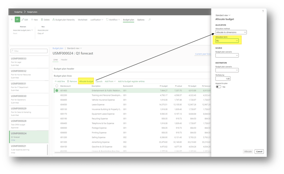284x174 pixels.
Task: Click the Multiply by input field
Action: [x=223, y=79]
